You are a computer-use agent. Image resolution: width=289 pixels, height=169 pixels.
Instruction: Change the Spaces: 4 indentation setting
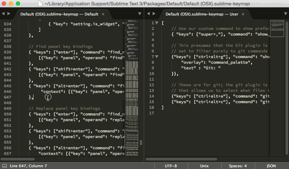(238, 166)
